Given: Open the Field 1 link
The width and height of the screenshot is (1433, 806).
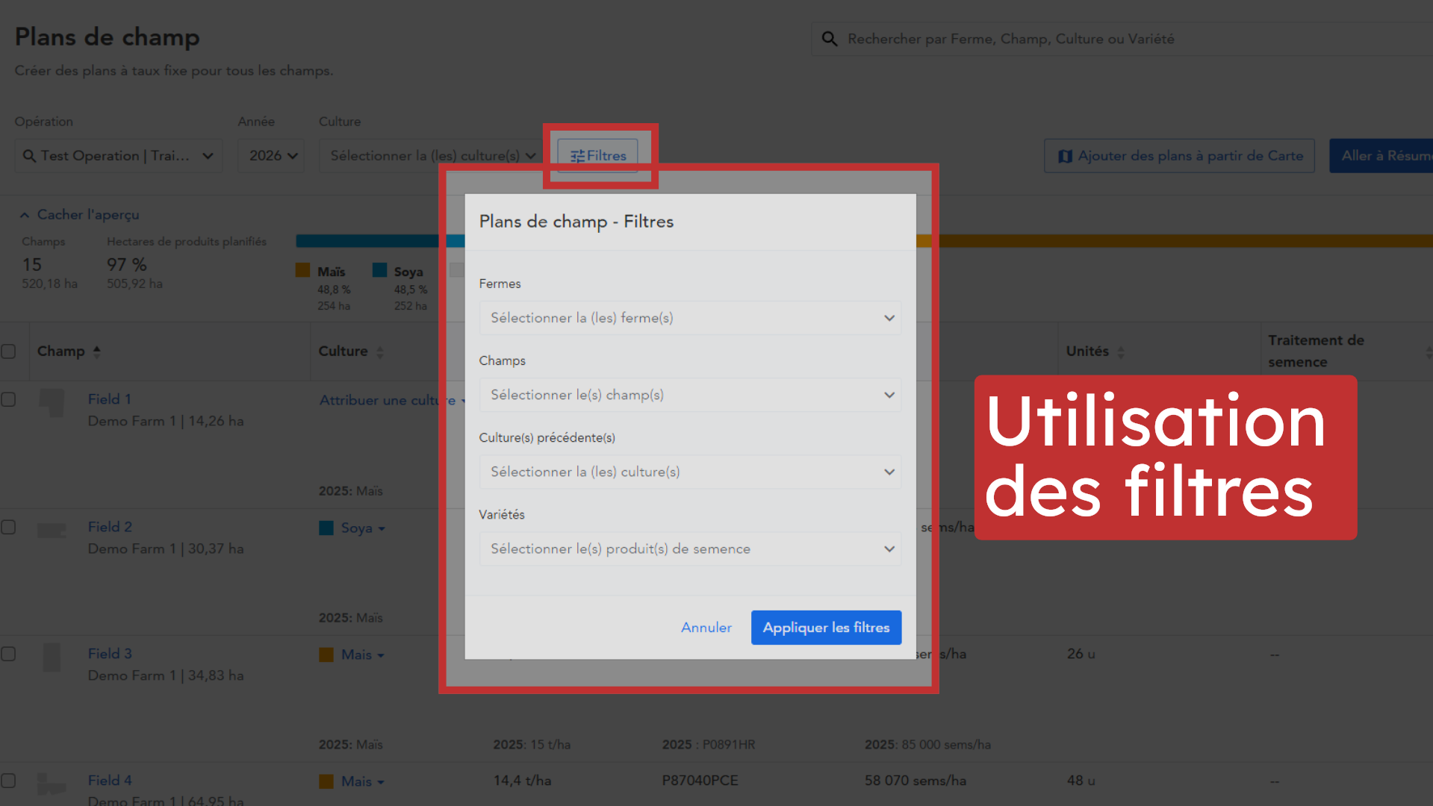Looking at the screenshot, I should tap(110, 399).
